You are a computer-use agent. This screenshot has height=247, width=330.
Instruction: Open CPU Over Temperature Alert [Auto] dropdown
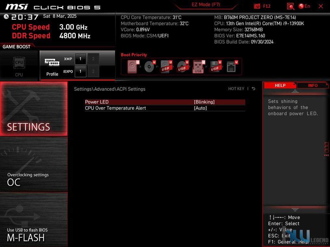pos(200,108)
